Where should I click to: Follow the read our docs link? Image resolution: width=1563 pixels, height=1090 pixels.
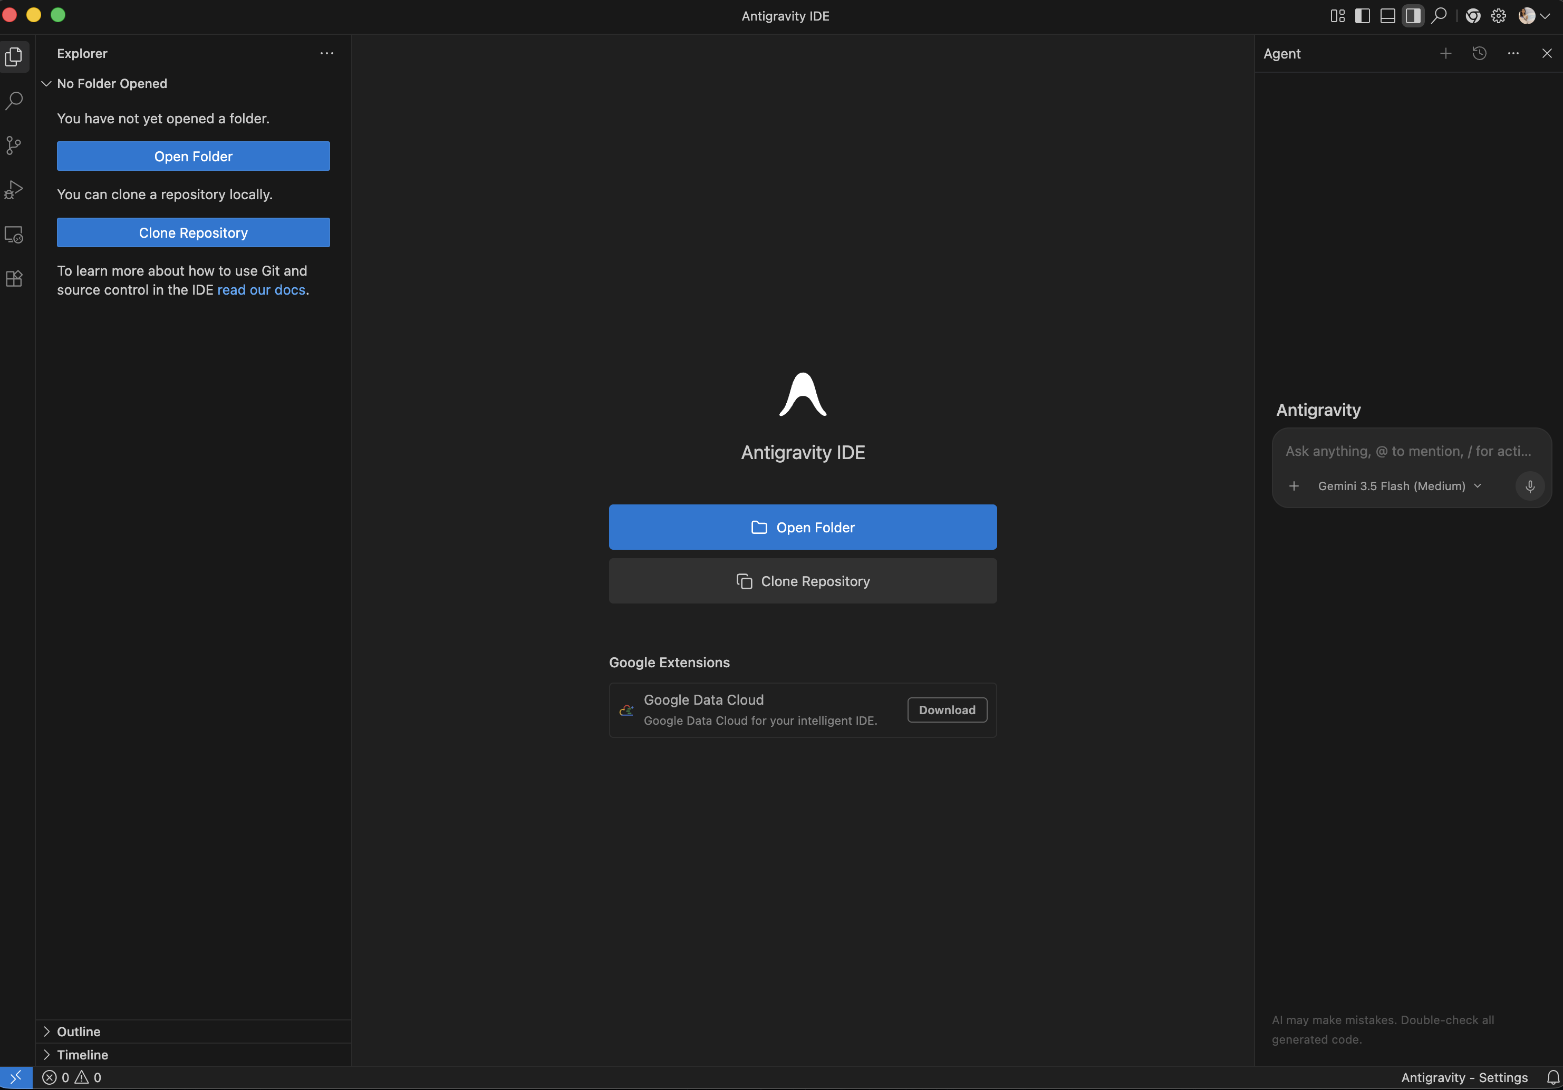tap(262, 290)
